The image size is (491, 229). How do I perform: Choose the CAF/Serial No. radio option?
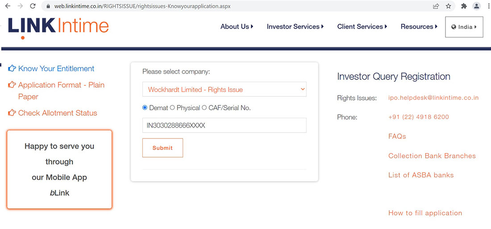[204, 108]
